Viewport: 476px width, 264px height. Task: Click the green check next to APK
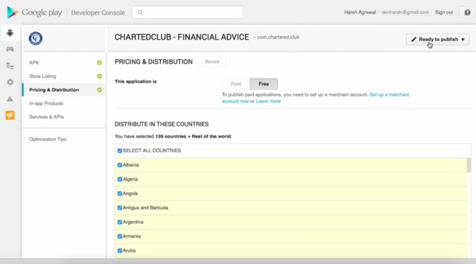pyautogui.click(x=100, y=63)
